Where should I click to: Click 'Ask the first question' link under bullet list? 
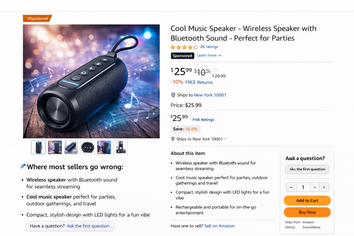(x=88, y=226)
